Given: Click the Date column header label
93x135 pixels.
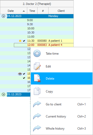Looking at the screenshot, I should [x=11, y=11].
